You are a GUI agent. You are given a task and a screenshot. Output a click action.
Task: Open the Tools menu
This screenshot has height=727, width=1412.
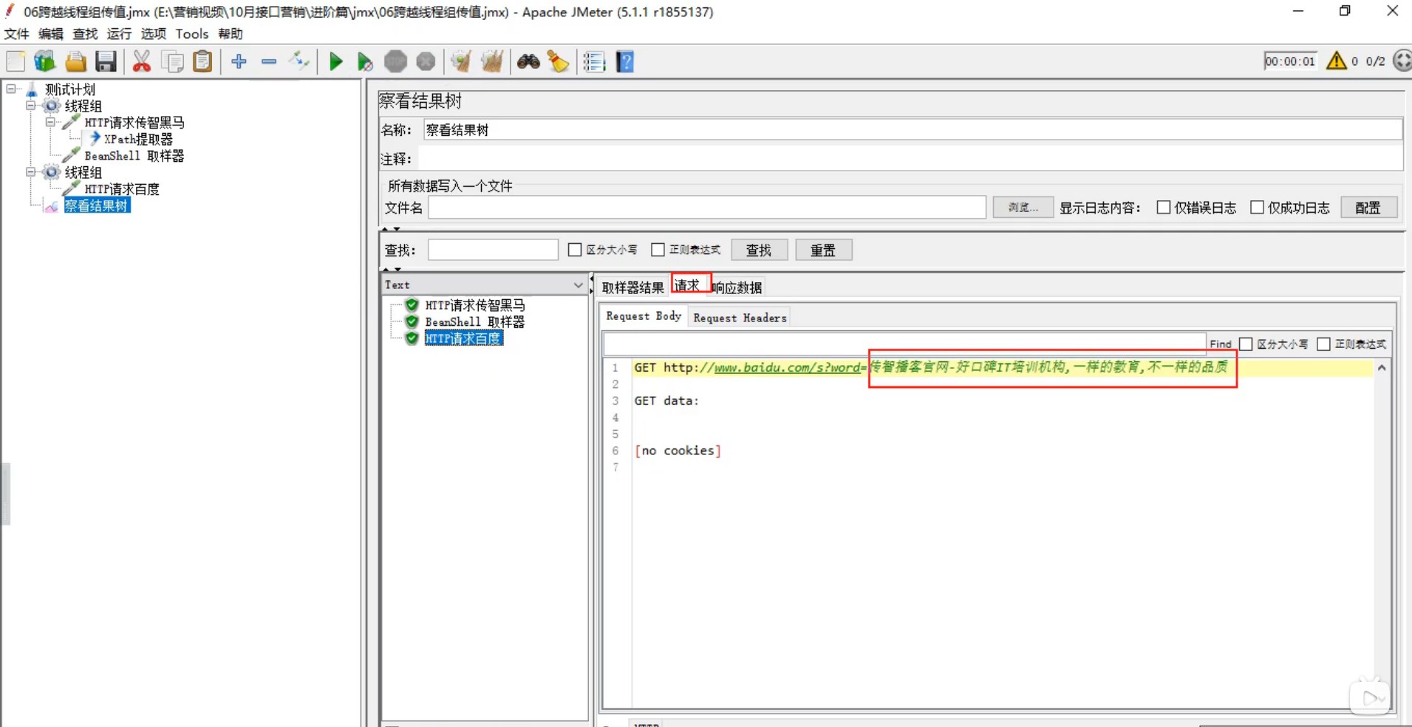(x=192, y=34)
